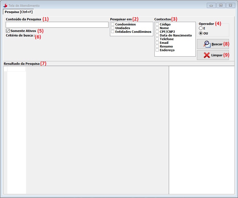Screen dimensions: 238x198
Task: Click the red X icon on Limpar
Action: pos(207,55)
